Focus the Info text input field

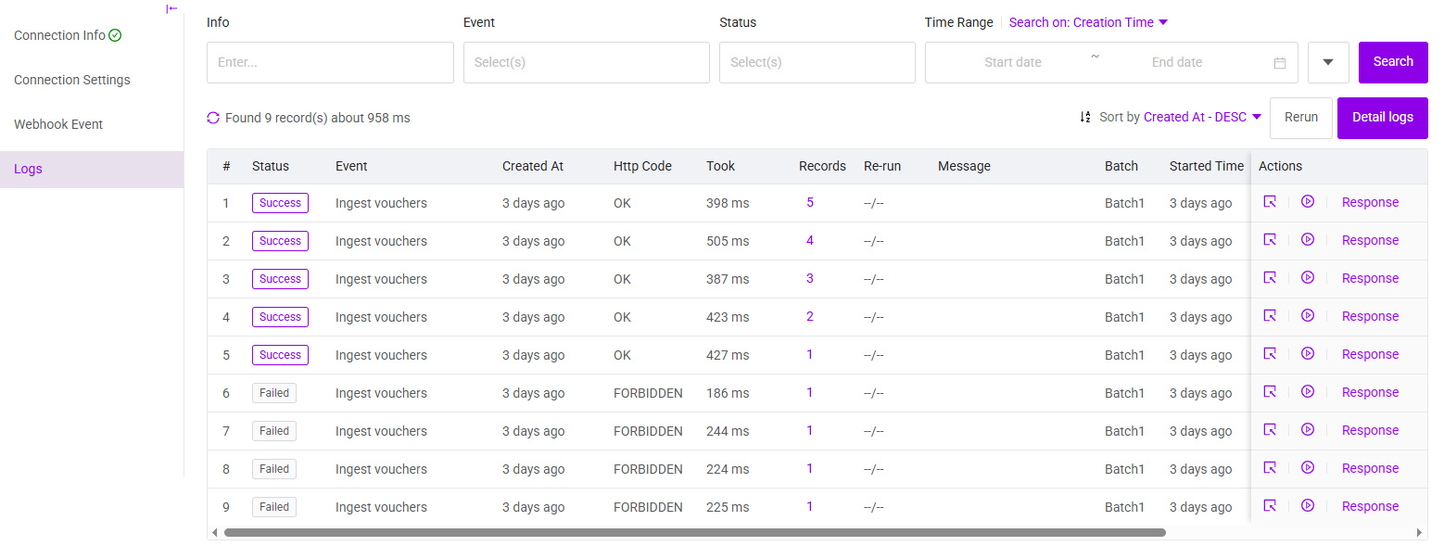329,63
